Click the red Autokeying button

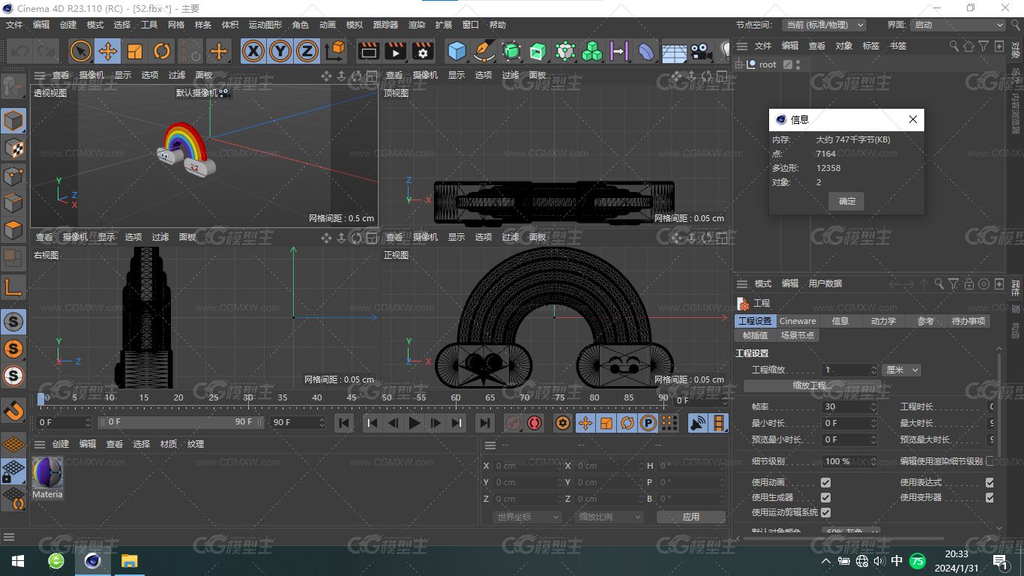(x=534, y=423)
